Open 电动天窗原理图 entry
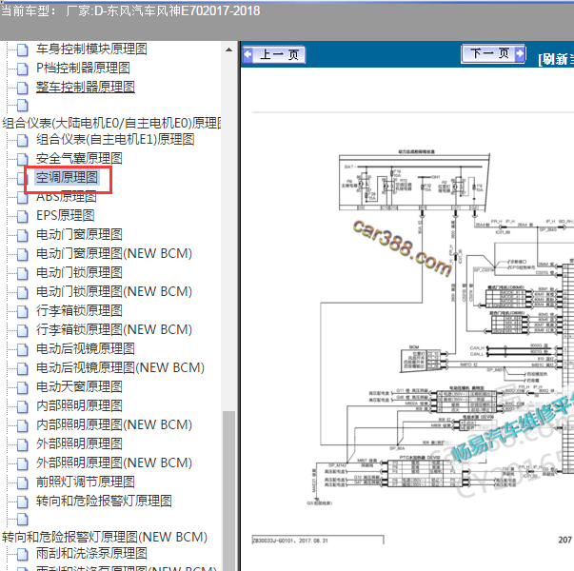Screen dimensions: 574x571 (x=79, y=387)
